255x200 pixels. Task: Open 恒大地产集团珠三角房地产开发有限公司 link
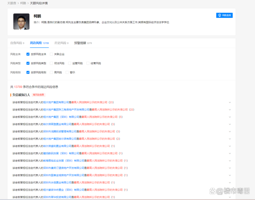point(67,110)
